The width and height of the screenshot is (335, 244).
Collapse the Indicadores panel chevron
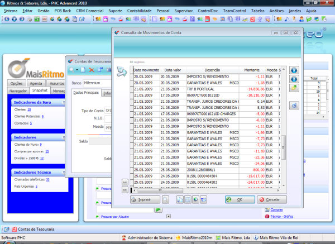coord(64,137)
